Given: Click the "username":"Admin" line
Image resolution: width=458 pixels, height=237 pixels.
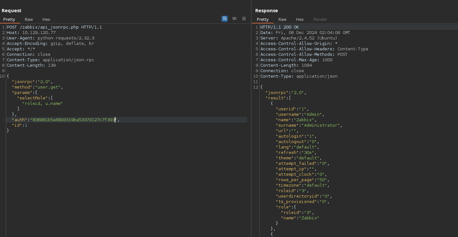Looking at the screenshot, I should pos(300,114).
